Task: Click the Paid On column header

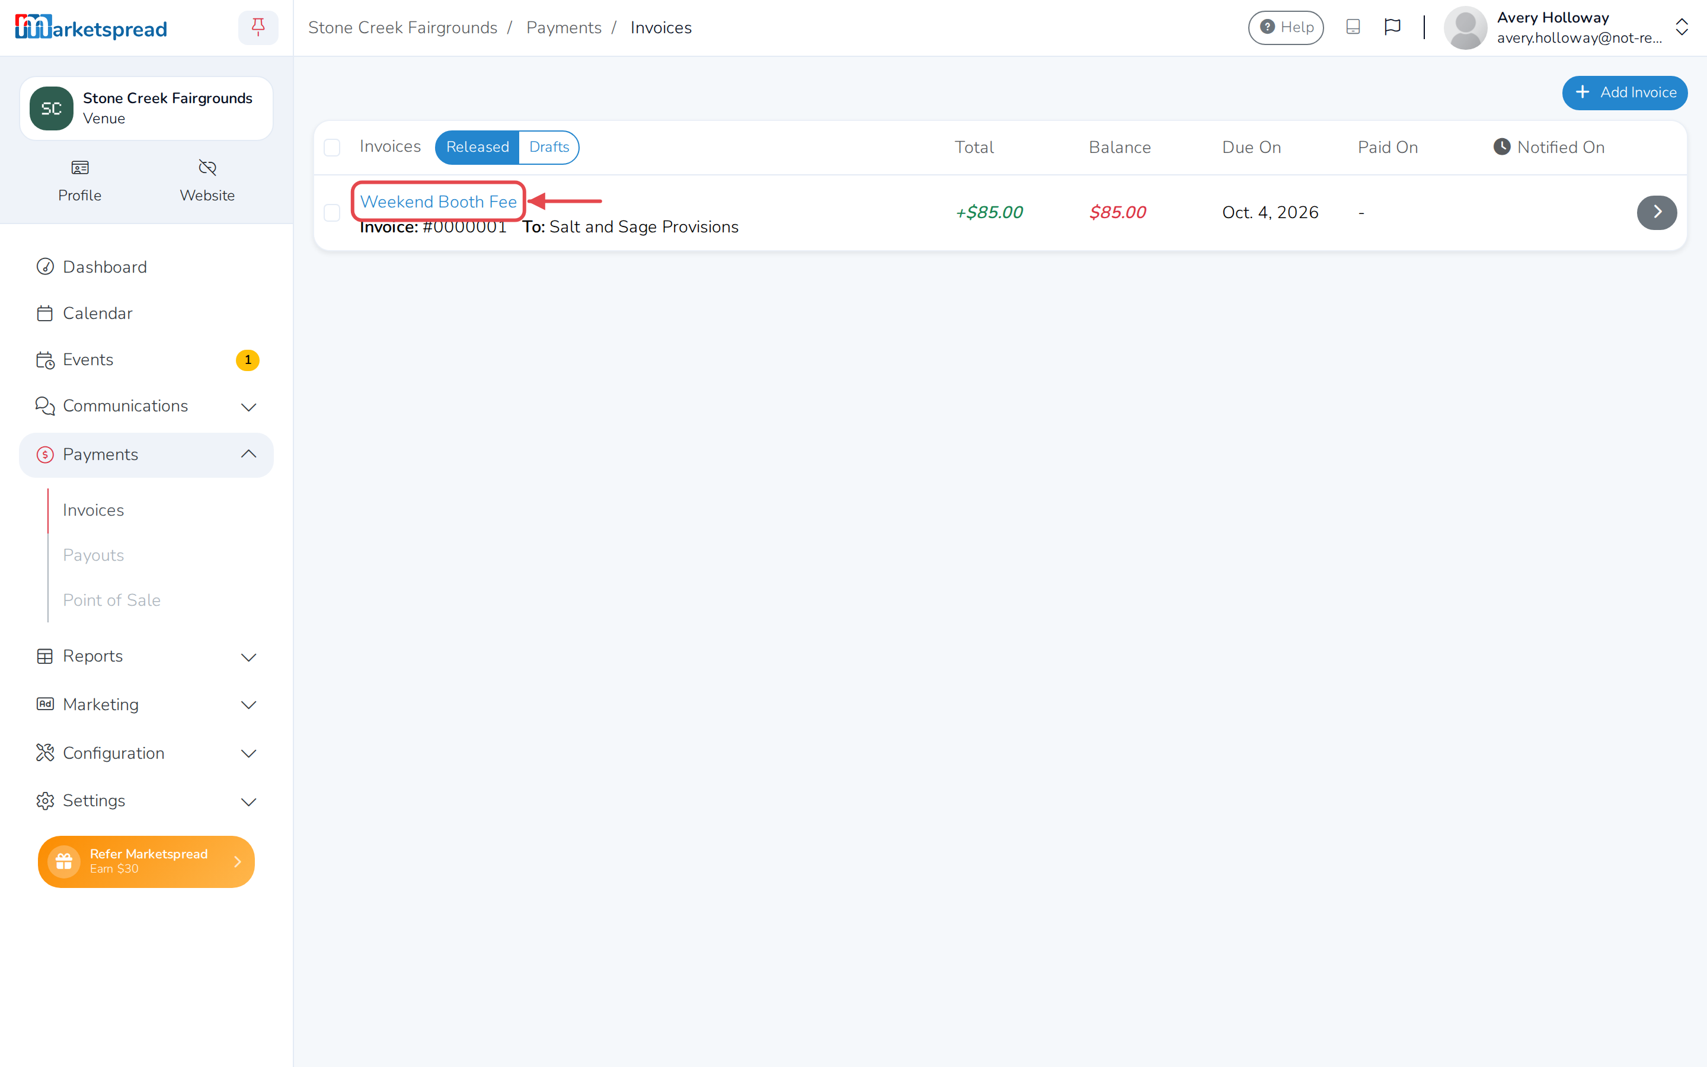Action: click(1388, 147)
